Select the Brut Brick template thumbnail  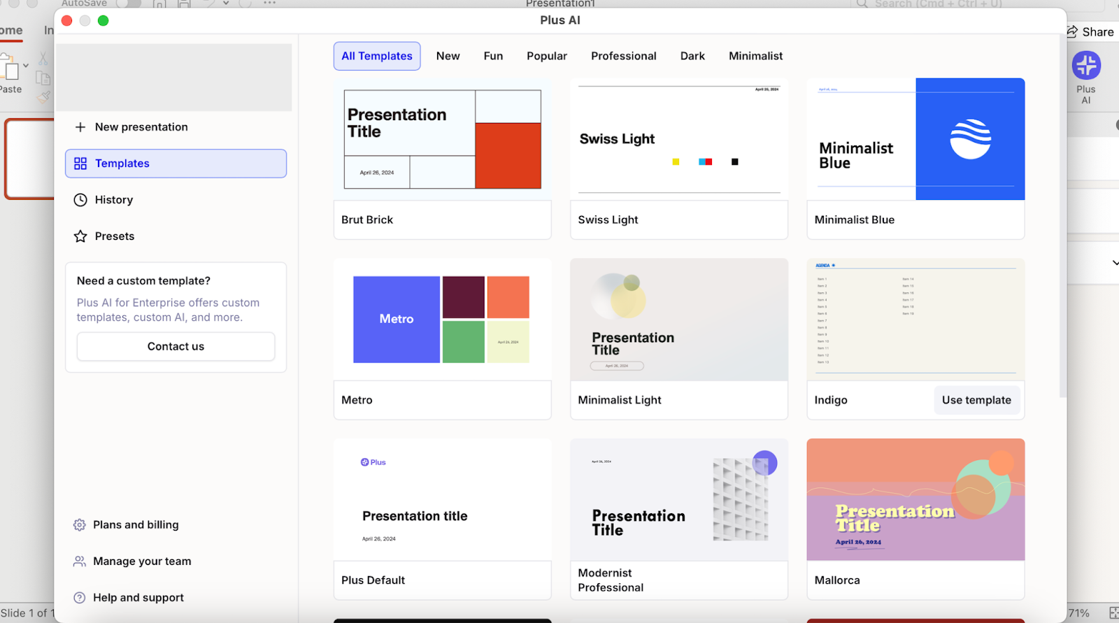tap(443, 139)
